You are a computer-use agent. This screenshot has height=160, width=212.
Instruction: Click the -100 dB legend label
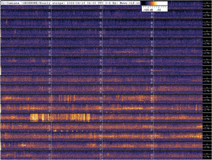[x=148, y=10]
